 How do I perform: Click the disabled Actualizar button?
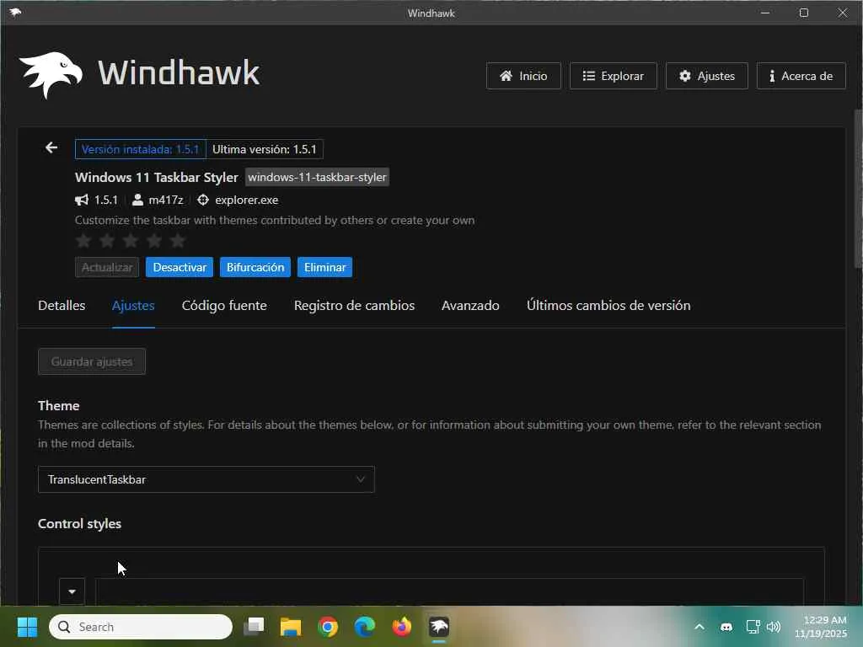point(107,267)
